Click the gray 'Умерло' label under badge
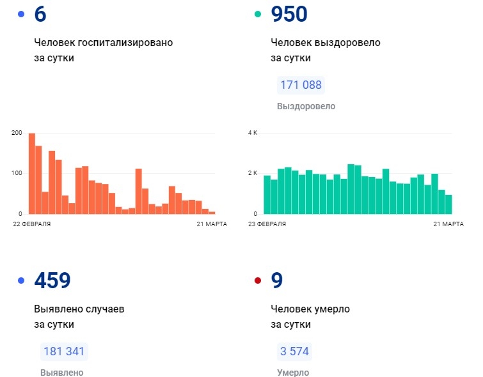The width and height of the screenshot is (483, 377). click(293, 373)
